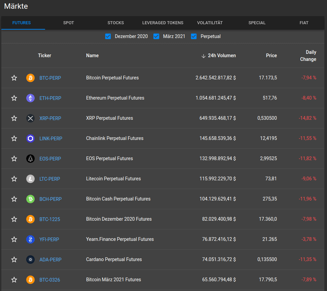The image size is (327, 291).
Task: Star the XRP-PERP market
Action: (x=14, y=118)
